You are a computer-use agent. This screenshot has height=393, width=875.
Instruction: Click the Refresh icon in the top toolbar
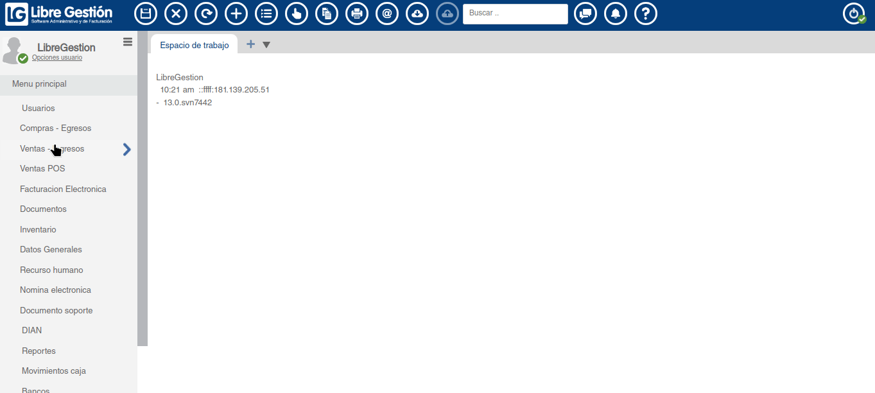(x=206, y=13)
